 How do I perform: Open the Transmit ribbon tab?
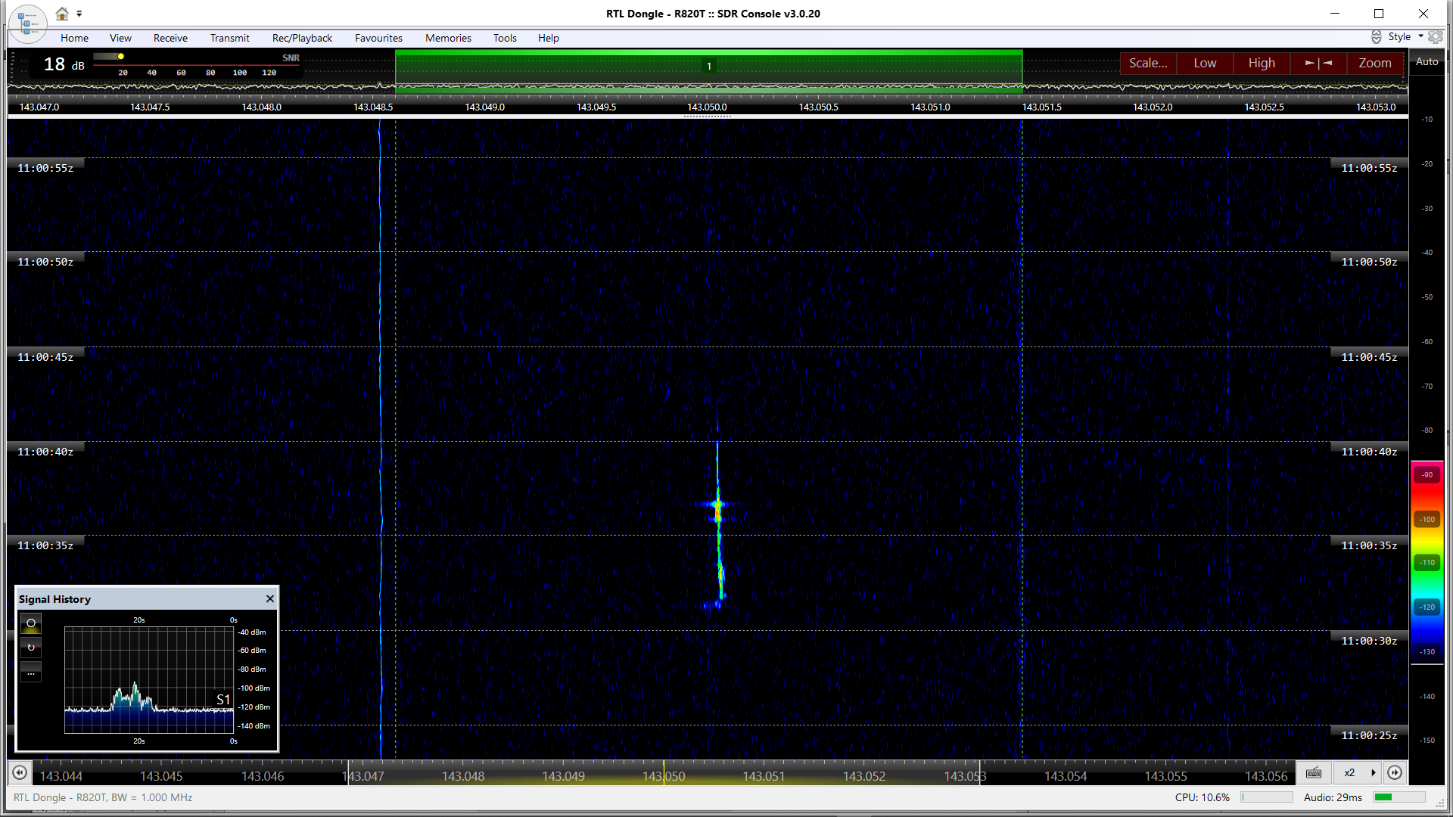(x=229, y=38)
